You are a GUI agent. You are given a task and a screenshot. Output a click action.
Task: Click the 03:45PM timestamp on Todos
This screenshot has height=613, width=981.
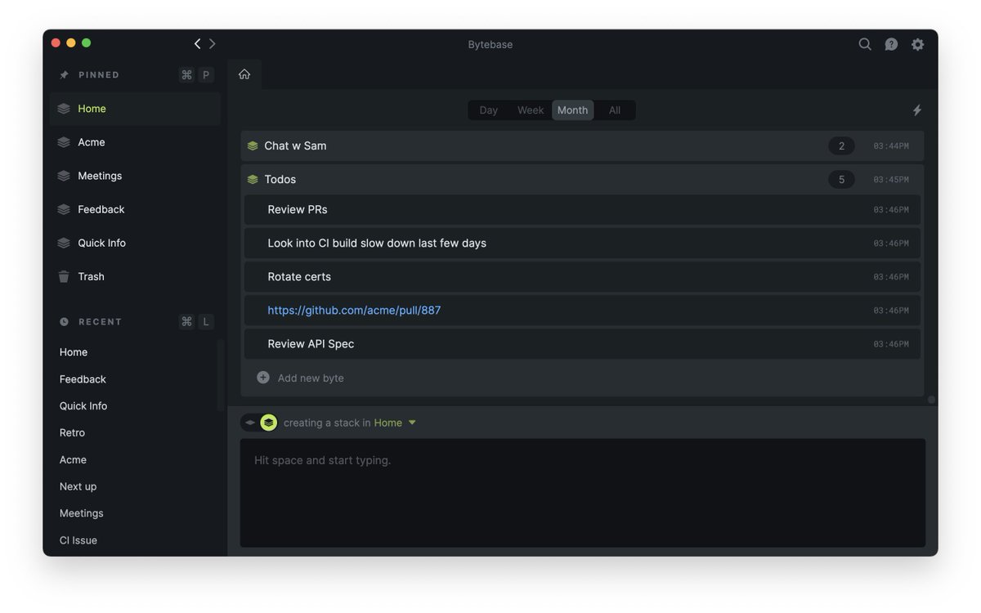tap(891, 180)
